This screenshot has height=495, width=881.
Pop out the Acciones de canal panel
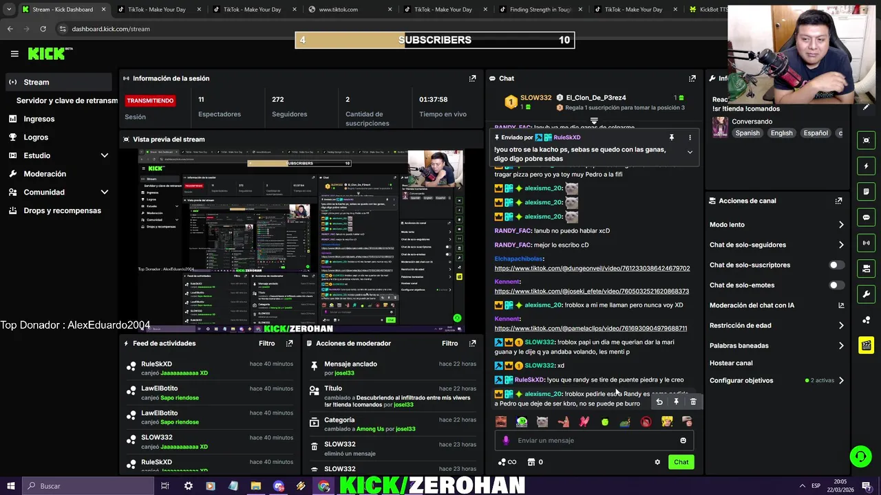coord(838,201)
